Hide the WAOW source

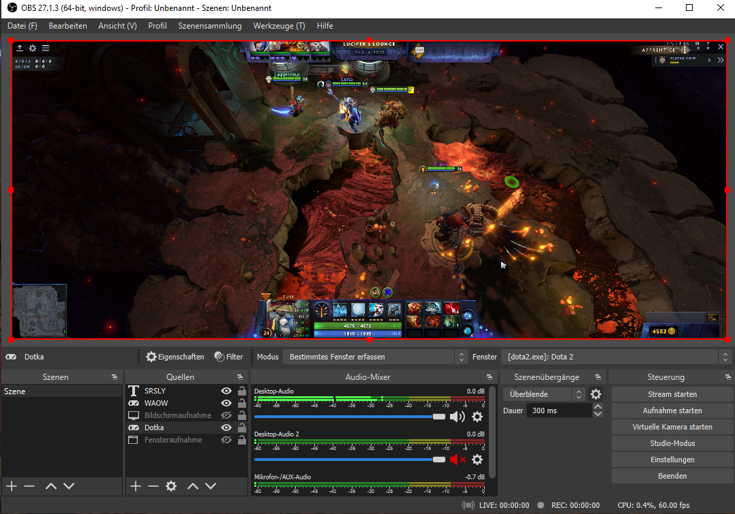(226, 403)
